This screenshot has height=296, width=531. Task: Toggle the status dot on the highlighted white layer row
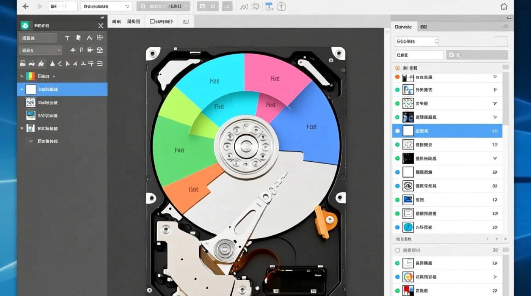pos(397,131)
